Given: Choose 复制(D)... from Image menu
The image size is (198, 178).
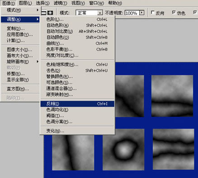Looking at the screenshot, I should [20, 28].
